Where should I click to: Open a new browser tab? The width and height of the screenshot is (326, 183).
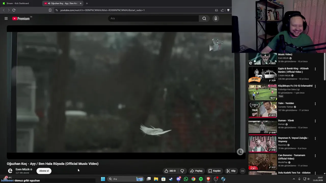click(87, 3)
